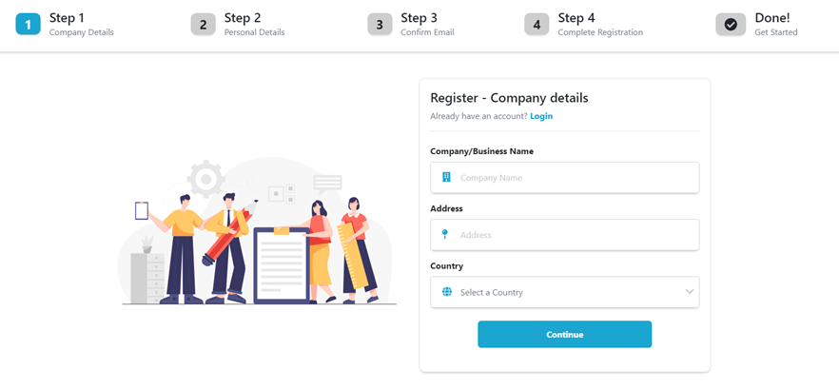Click the globe icon in Country field
Screen dimensions: 839x390
(446, 292)
